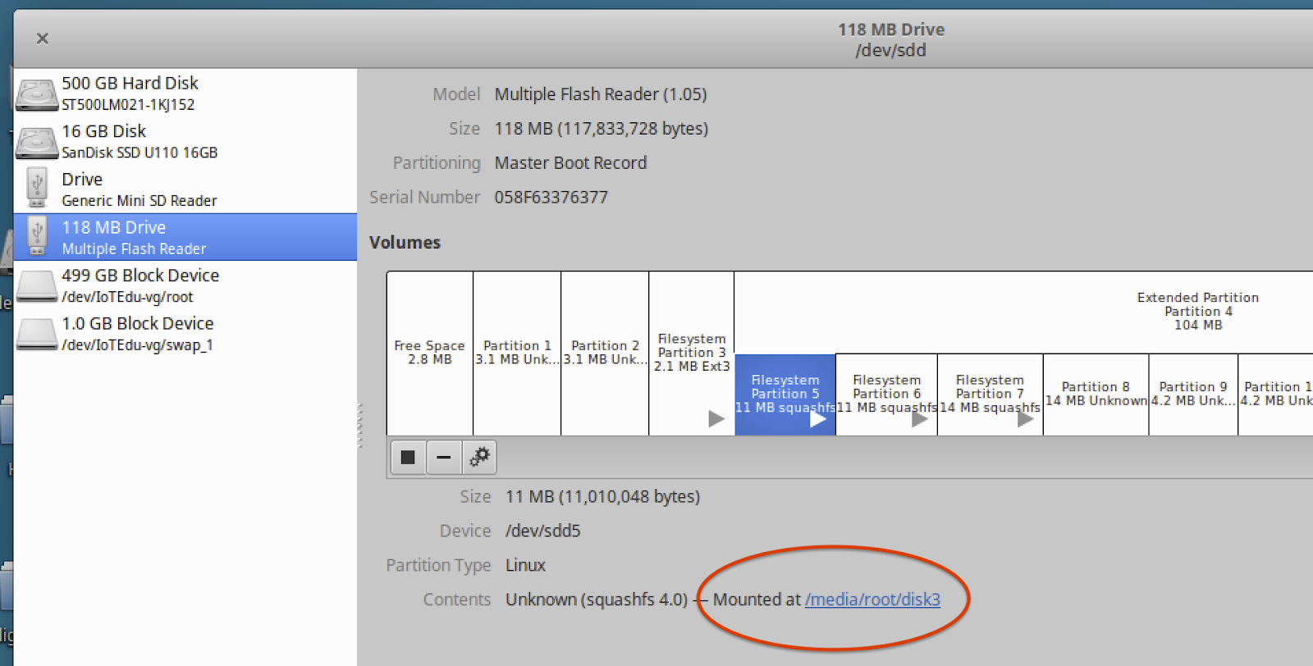Click the 499 GB Block Device icon
The image size is (1313, 666).
coord(37,285)
